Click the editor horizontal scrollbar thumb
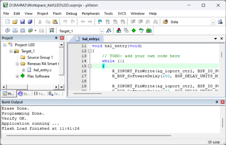The height and width of the screenshot is (145, 226). point(87,94)
